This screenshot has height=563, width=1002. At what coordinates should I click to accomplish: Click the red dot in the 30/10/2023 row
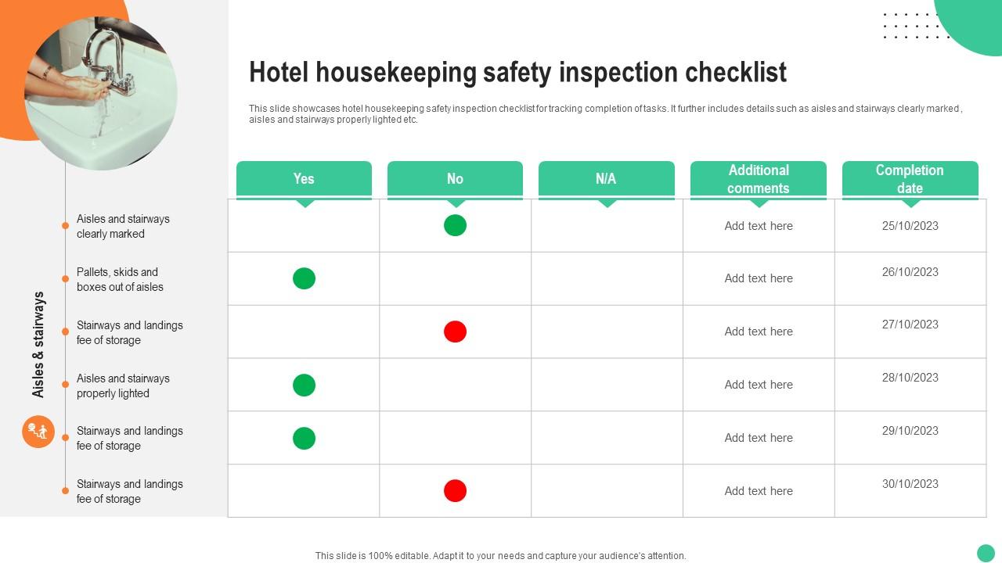pyautogui.click(x=455, y=491)
